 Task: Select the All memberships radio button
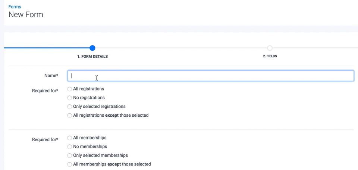70,138
